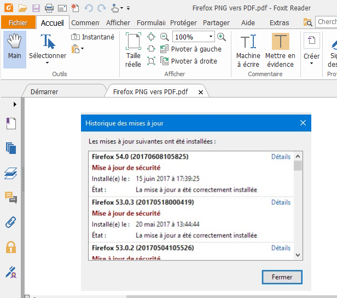337x298 pixels.
Task: Click Détails link for Firefox 53.0.2
Action: [x=281, y=248]
